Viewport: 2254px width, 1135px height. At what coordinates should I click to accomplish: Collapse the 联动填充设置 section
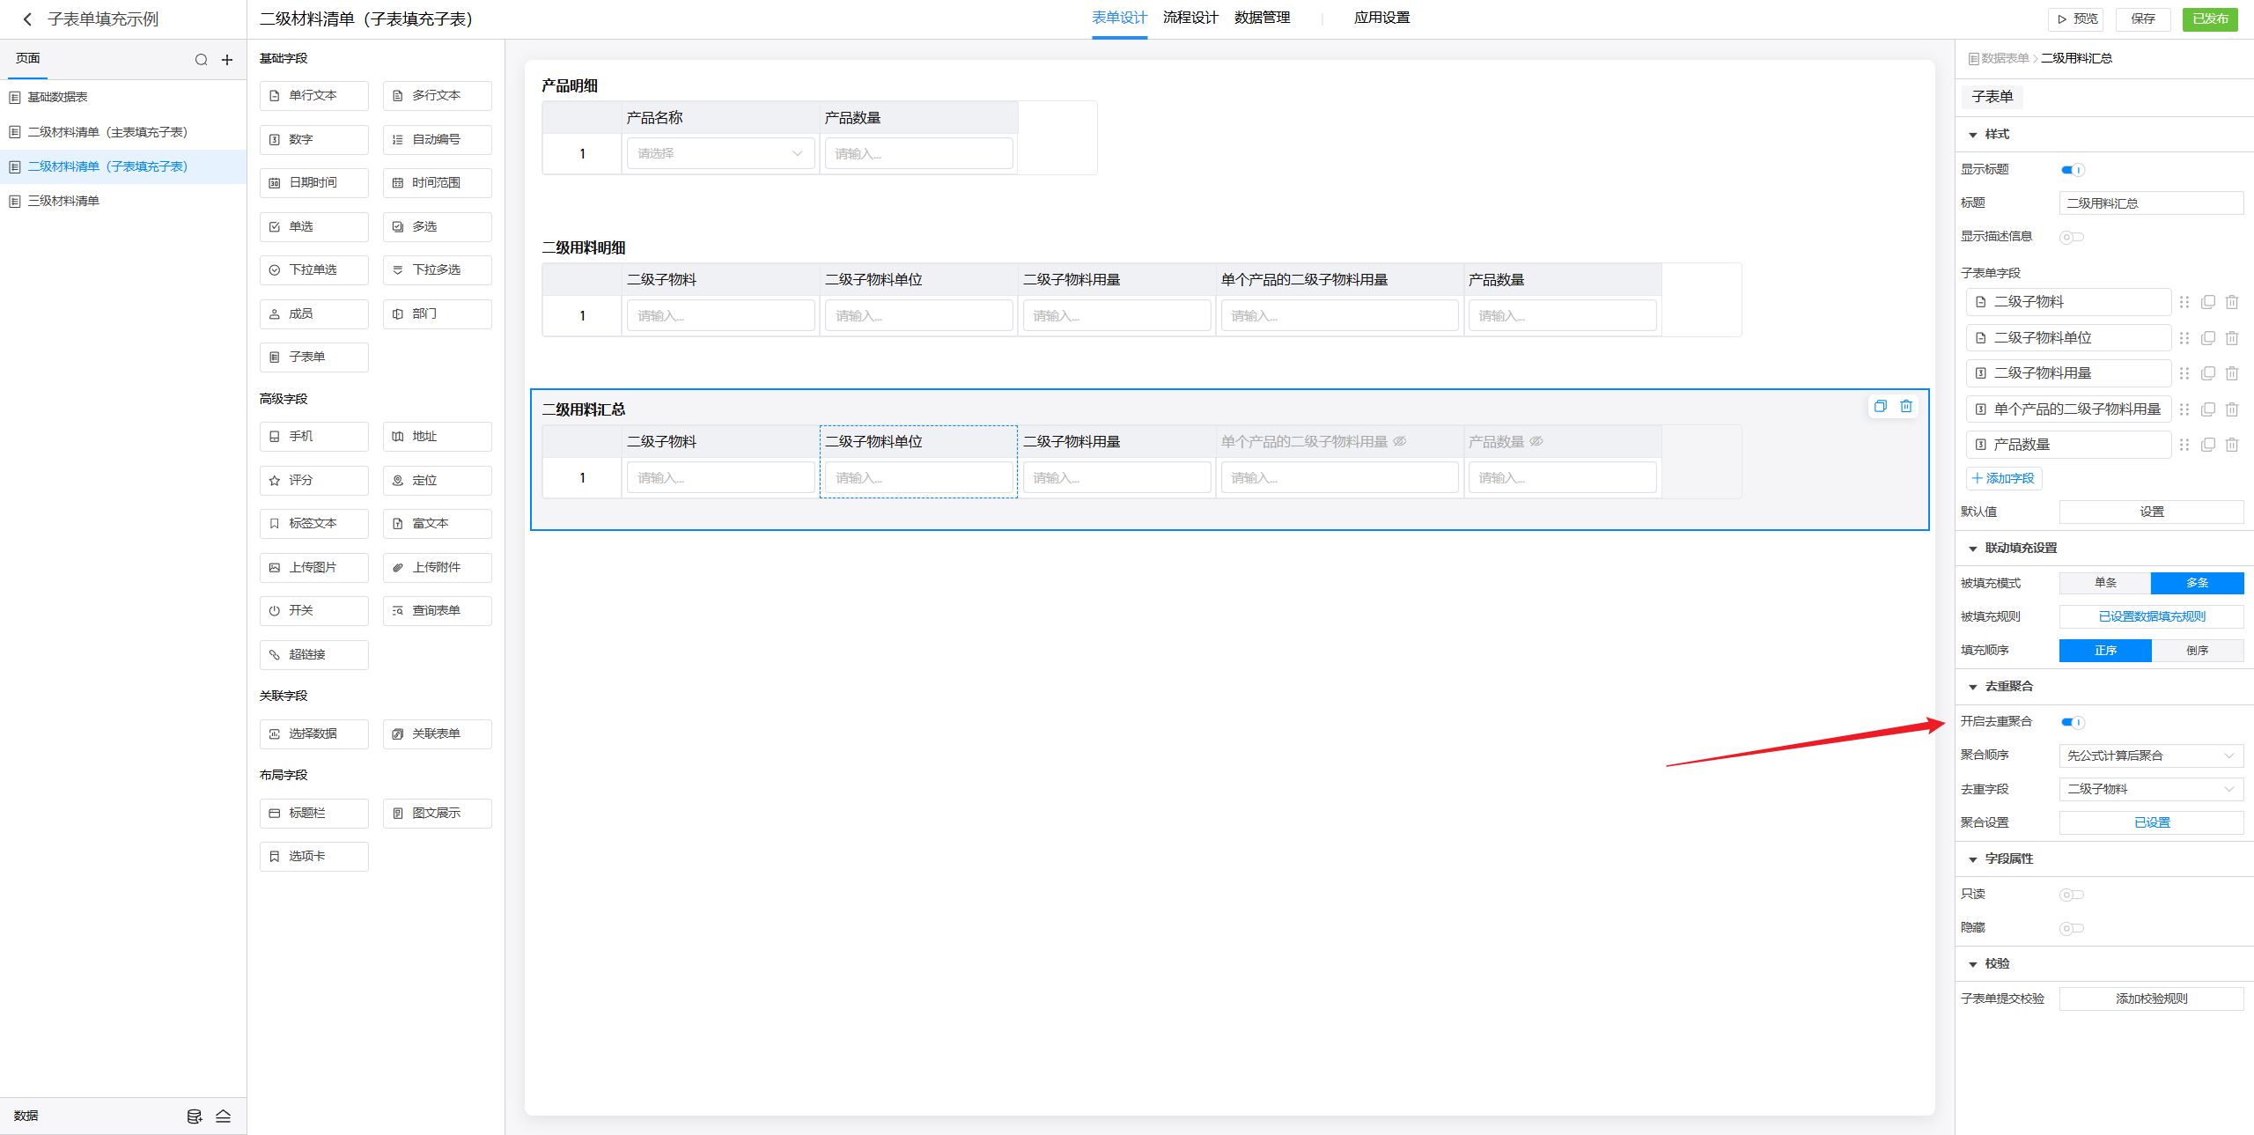(1973, 549)
